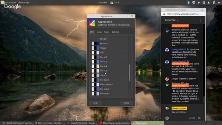
Task: Click the Xfce-curve theme color preview
Action: click(x=95, y=89)
